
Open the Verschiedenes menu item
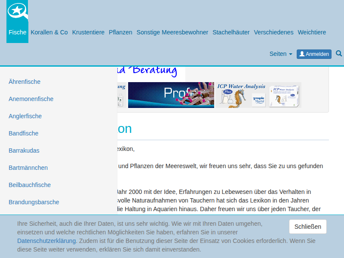273,32
